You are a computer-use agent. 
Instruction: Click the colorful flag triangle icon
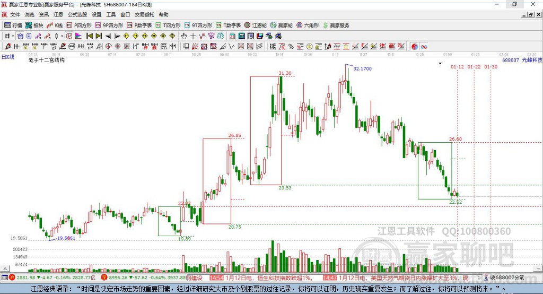click(78, 36)
